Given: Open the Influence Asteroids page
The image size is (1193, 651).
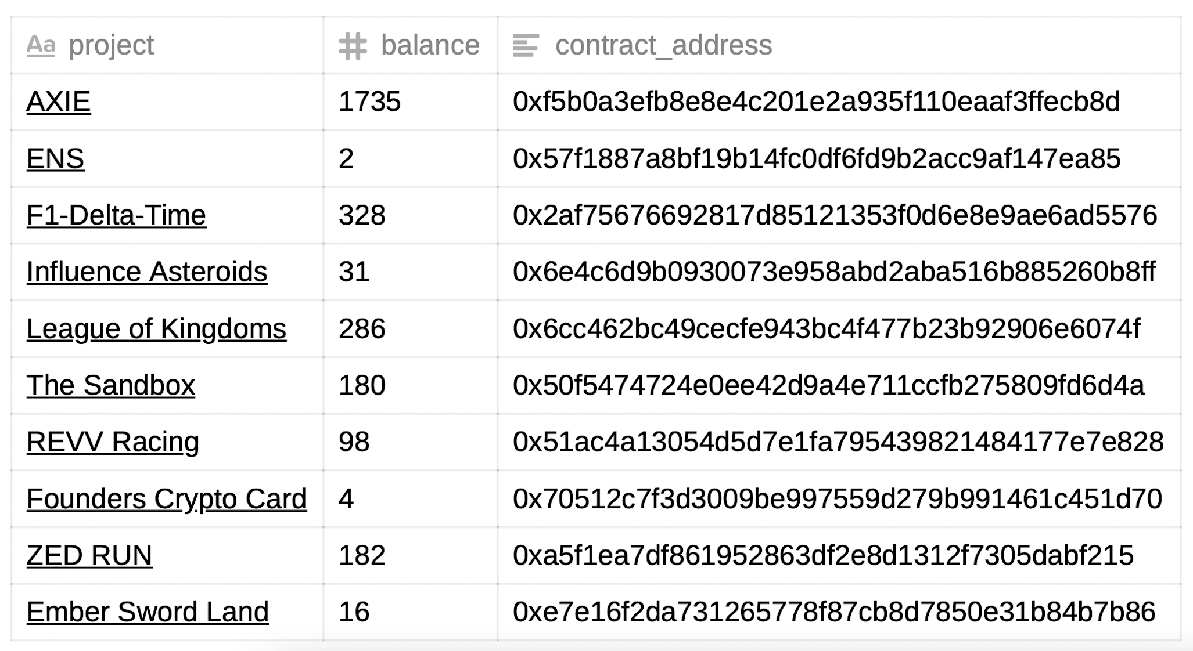Looking at the screenshot, I should 147,272.
